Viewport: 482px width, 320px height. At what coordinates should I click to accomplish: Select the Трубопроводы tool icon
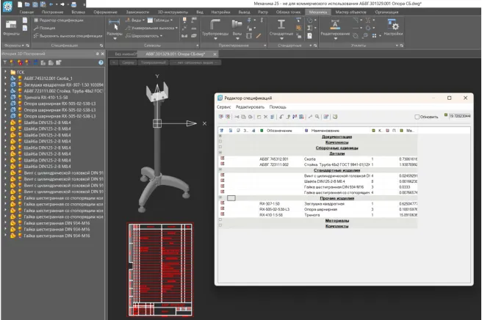(x=217, y=26)
